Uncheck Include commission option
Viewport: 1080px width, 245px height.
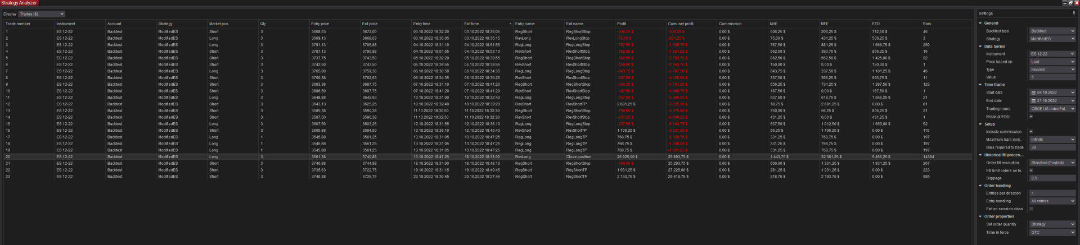1031,132
